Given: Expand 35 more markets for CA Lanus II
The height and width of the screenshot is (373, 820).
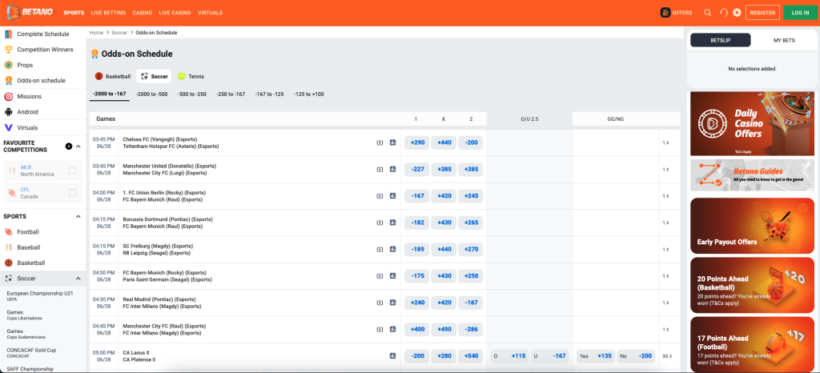Looking at the screenshot, I should point(667,356).
